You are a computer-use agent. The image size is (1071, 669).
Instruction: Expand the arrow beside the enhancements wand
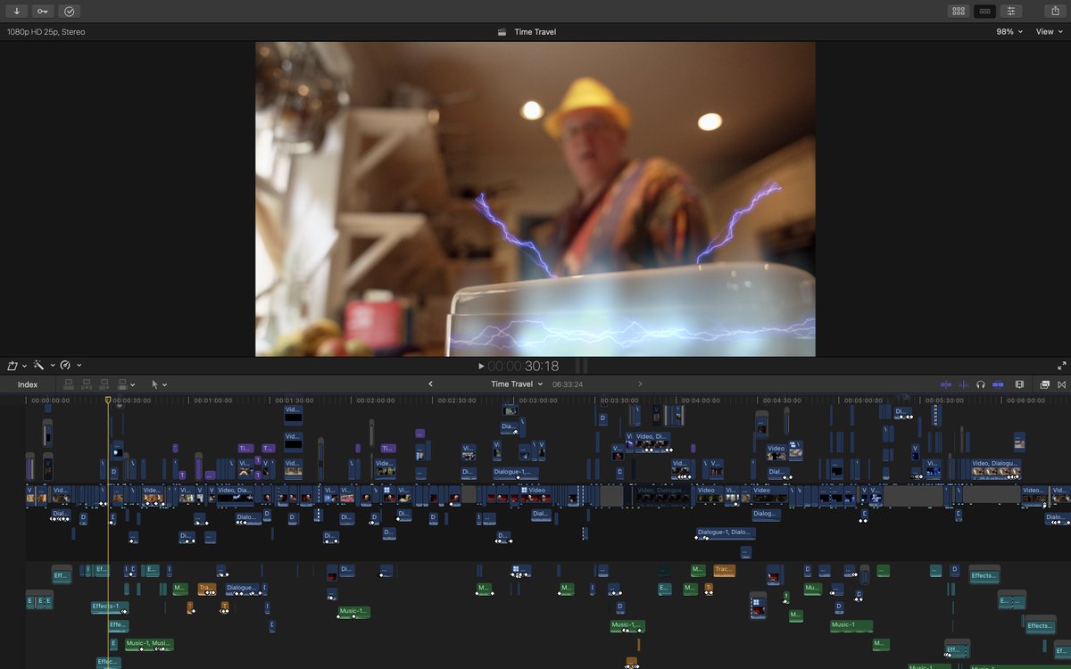tap(52, 365)
